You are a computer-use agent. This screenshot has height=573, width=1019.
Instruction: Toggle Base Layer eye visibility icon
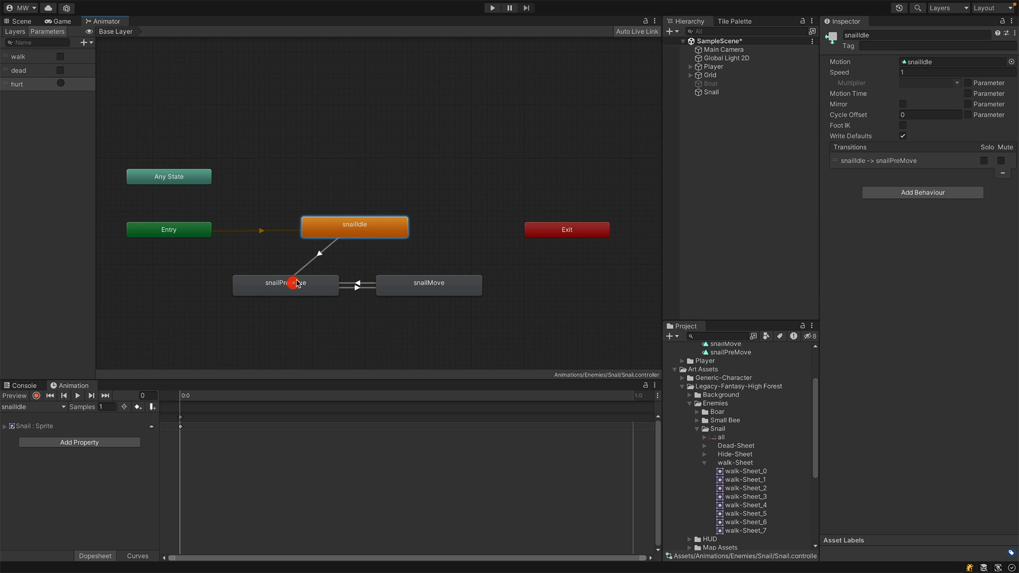(x=89, y=32)
